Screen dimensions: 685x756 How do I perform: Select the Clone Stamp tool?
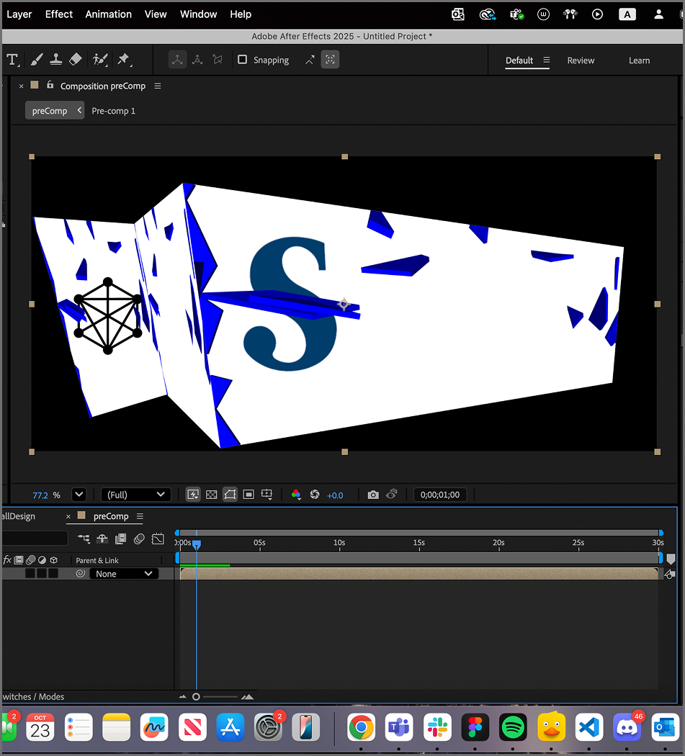coord(56,60)
